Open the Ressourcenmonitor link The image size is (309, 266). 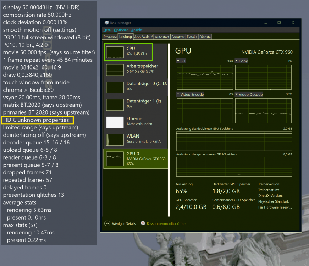coord(166,223)
